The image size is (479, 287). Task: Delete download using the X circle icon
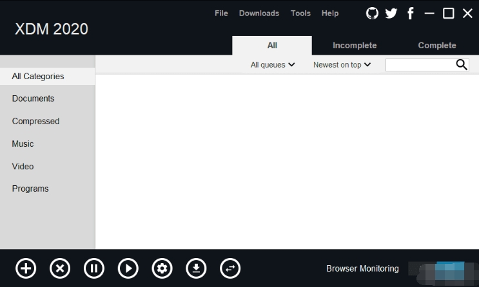60,268
